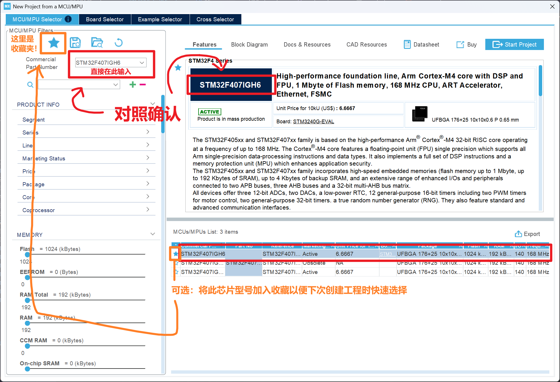
Task: Click the Start Project button
Action: [x=514, y=45]
